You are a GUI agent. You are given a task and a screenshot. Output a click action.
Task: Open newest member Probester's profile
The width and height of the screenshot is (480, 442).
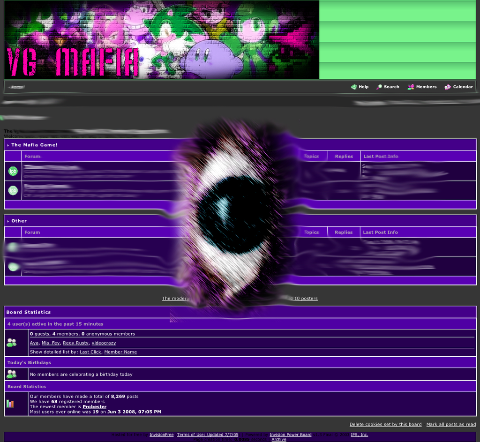click(95, 406)
